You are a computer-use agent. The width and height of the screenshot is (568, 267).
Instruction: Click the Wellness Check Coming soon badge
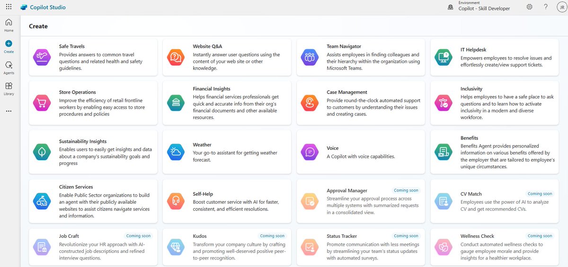540,236
